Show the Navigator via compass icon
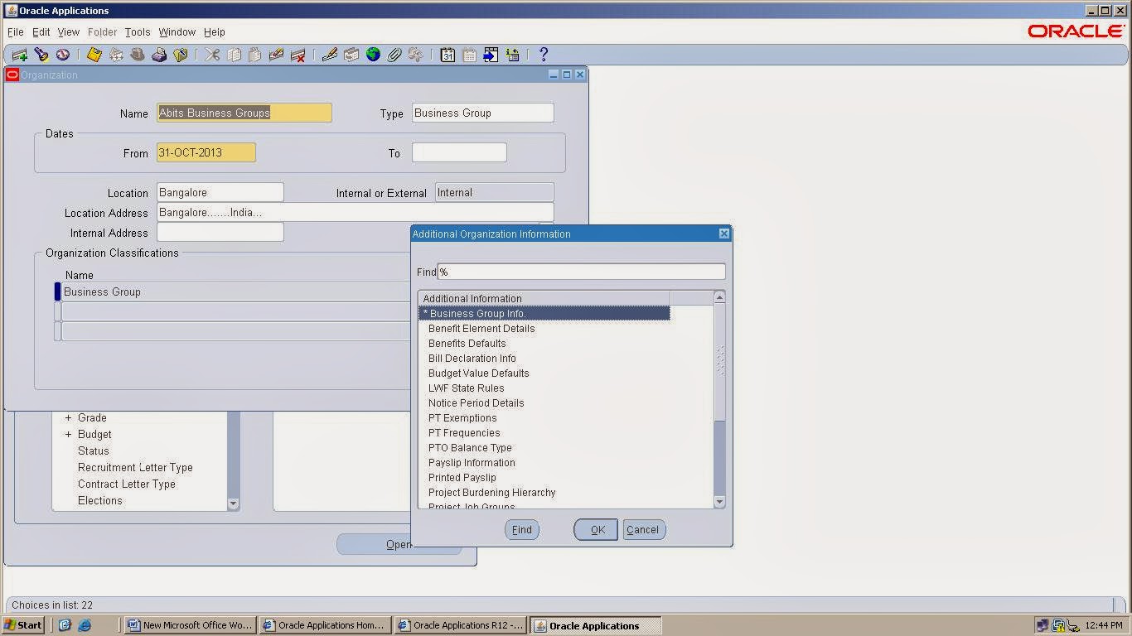The image size is (1132, 636). tap(63, 55)
